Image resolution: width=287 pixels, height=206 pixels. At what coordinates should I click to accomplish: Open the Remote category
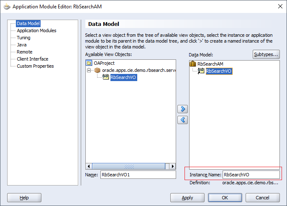(25, 52)
